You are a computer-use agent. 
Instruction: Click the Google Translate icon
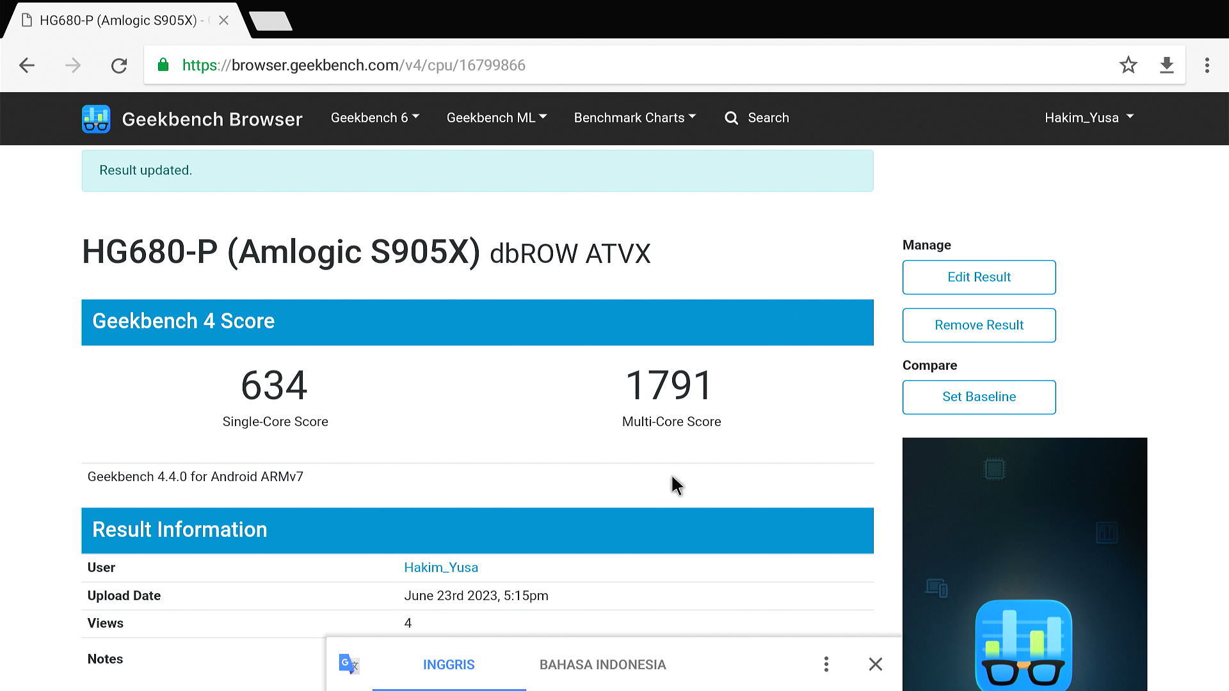coord(349,664)
